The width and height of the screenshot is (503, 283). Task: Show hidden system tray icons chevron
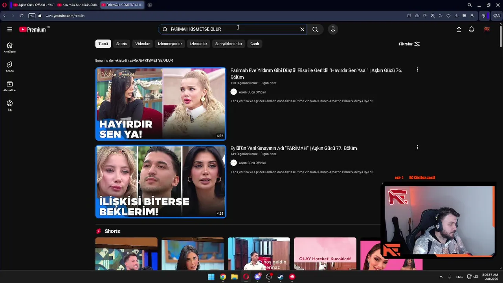441,277
